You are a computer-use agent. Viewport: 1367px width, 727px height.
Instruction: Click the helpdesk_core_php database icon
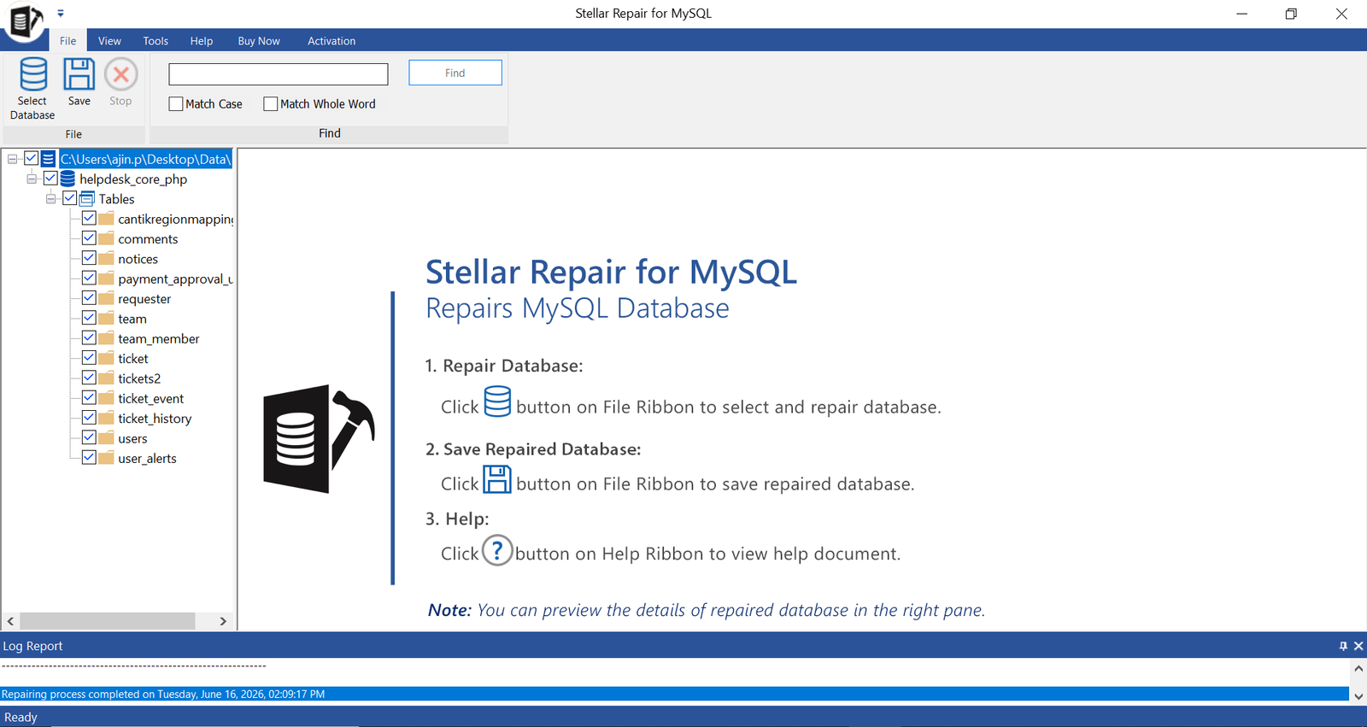(67, 179)
